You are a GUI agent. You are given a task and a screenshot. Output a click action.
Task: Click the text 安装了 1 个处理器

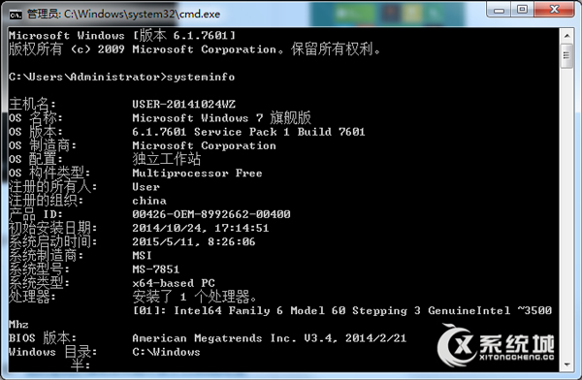[x=194, y=297]
